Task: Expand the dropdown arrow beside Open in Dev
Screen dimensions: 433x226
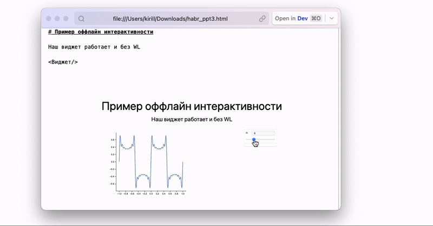Action: click(x=332, y=18)
